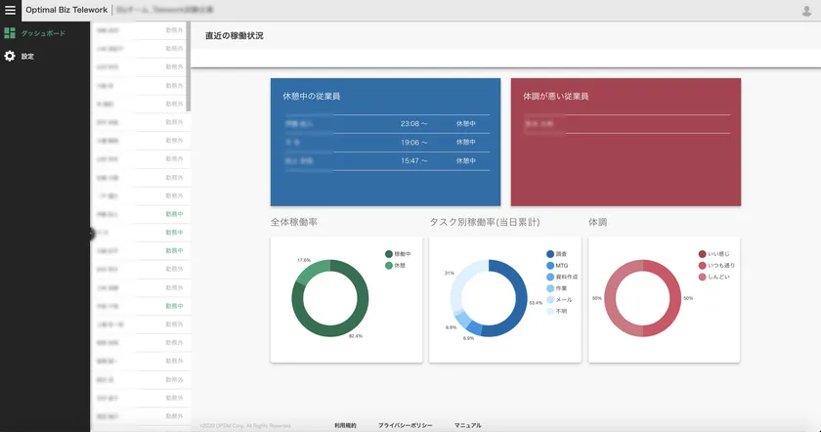Toggle the 資料作成 legend entry
This screenshot has height=432, width=821.
(566, 277)
